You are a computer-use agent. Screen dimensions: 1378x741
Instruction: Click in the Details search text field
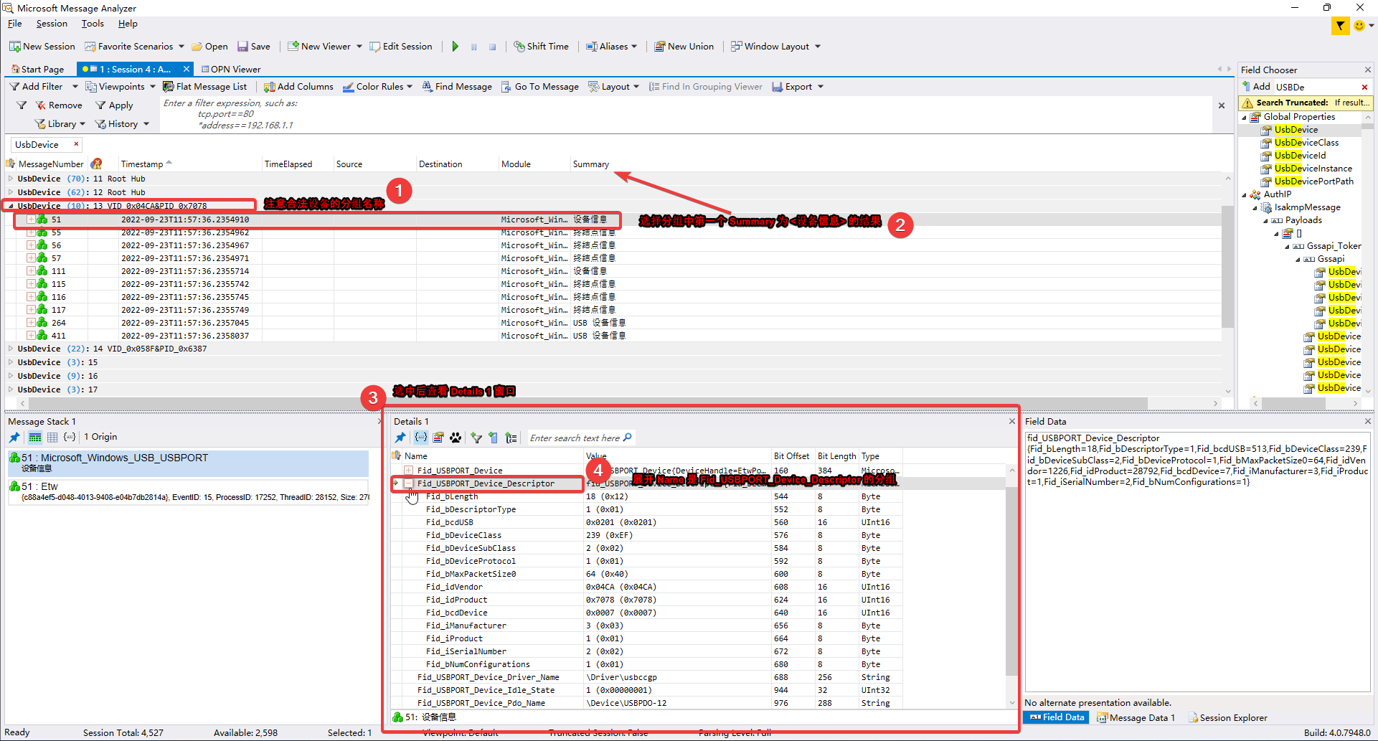click(575, 438)
